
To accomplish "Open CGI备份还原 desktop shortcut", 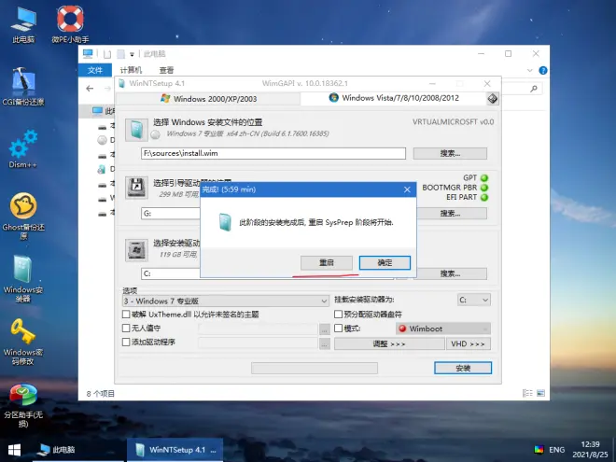I will (x=23, y=87).
